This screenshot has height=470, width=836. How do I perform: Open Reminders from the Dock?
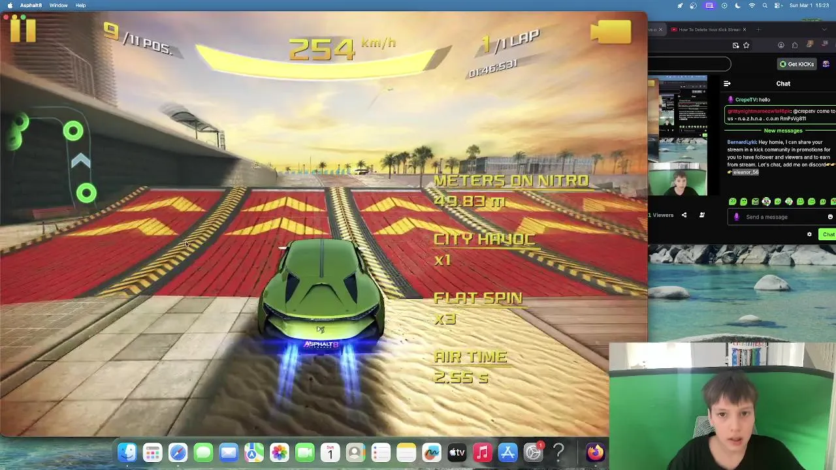(x=381, y=452)
